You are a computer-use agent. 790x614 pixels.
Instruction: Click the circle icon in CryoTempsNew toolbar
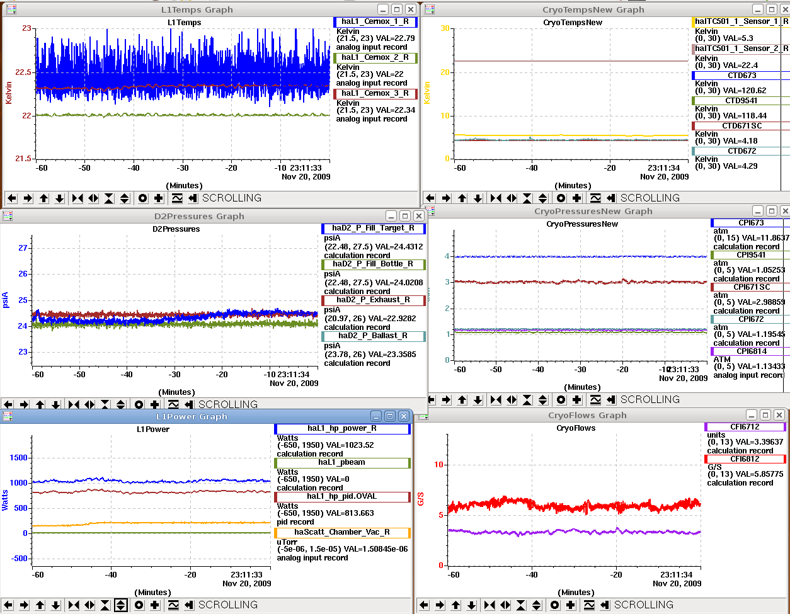[561, 198]
